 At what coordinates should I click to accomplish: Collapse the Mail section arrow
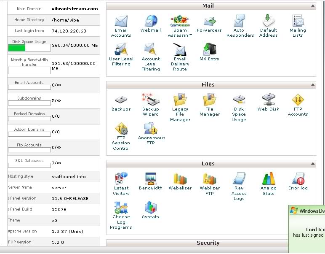[x=312, y=6]
